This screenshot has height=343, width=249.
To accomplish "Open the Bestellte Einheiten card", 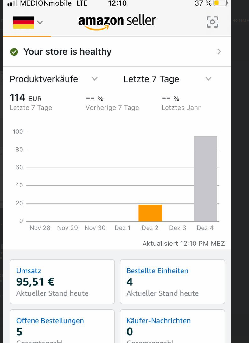I will pos(172,282).
